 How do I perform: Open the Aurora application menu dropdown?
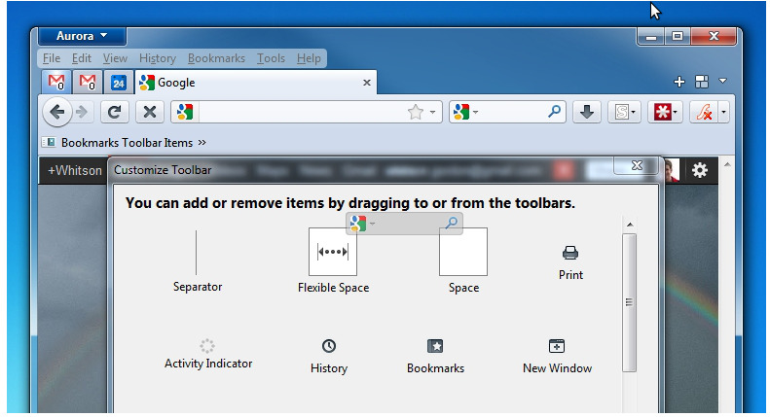coord(83,37)
